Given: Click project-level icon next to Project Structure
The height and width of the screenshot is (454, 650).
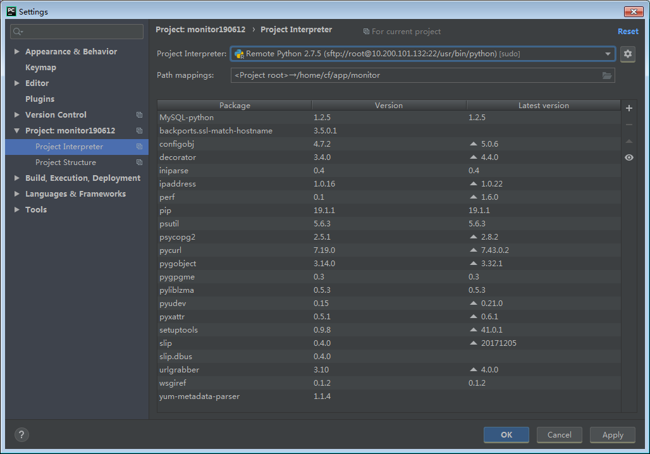Looking at the screenshot, I should 140,162.
